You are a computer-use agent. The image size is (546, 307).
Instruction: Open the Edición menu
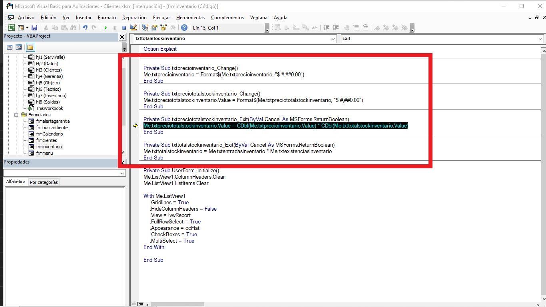tap(48, 18)
